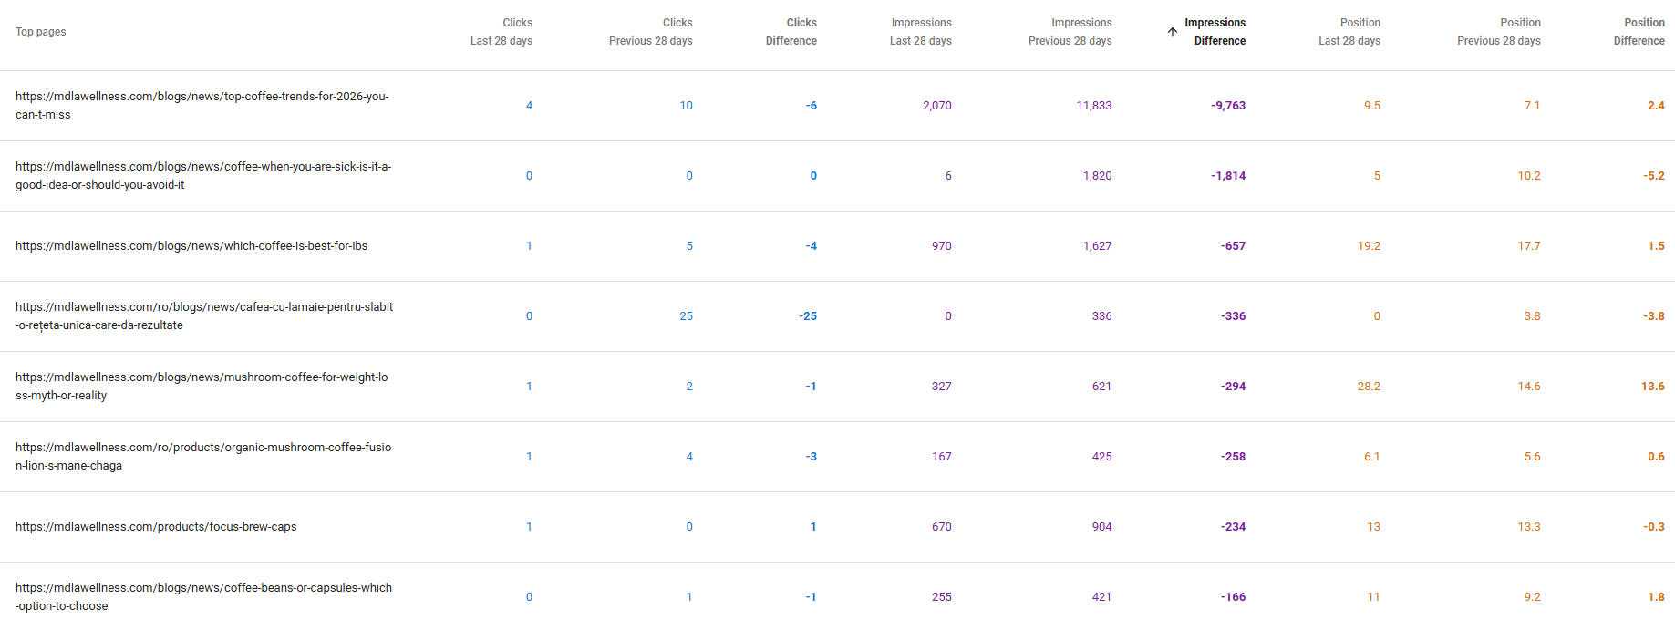1675x620 pixels.
Task: Click the Top pages column header
Action: pyautogui.click(x=41, y=32)
